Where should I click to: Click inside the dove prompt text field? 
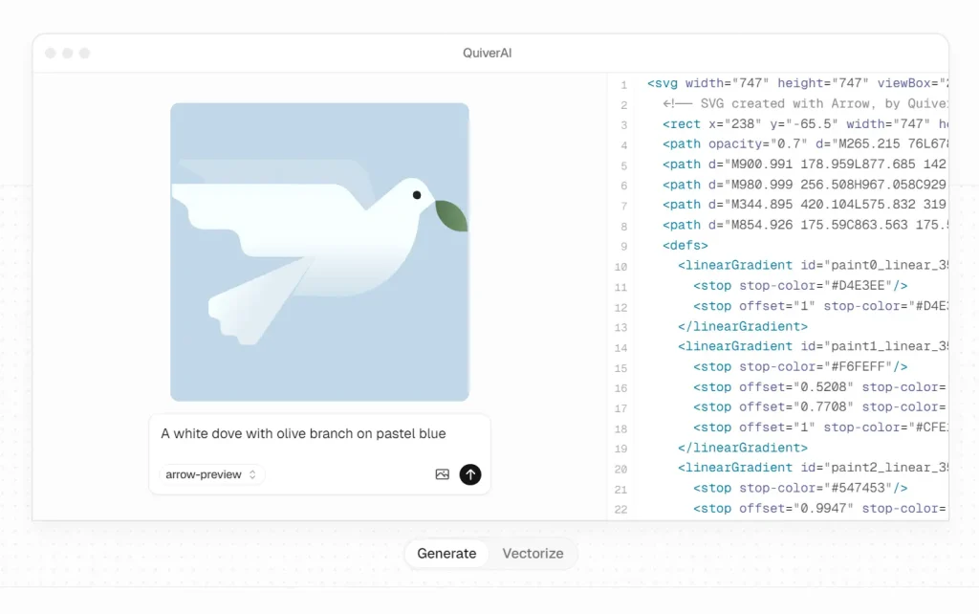pos(302,433)
